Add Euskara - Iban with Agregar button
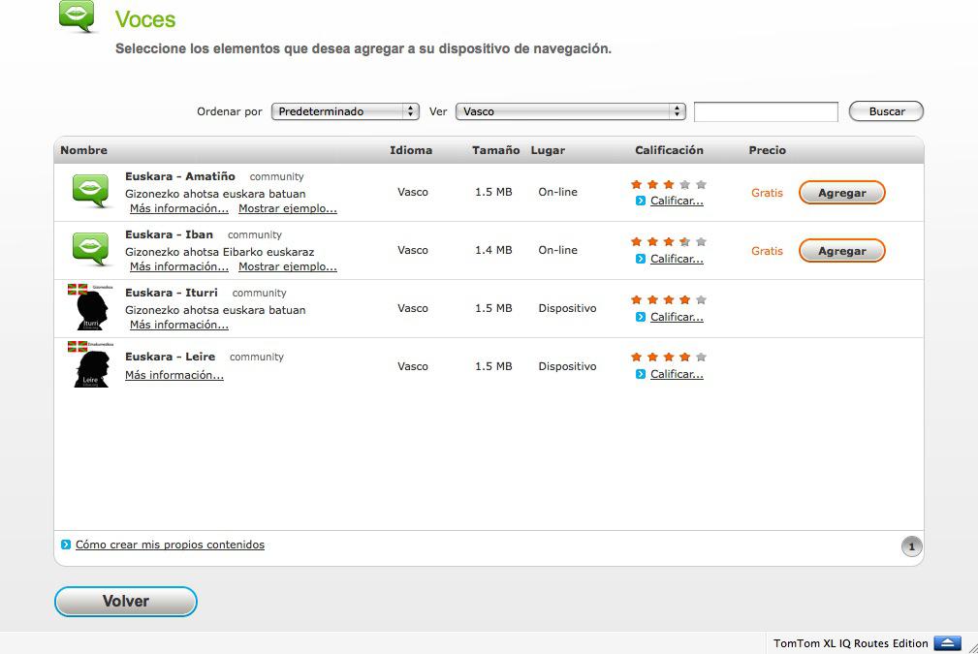This screenshot has height=654, width=978. coord(841,251)
